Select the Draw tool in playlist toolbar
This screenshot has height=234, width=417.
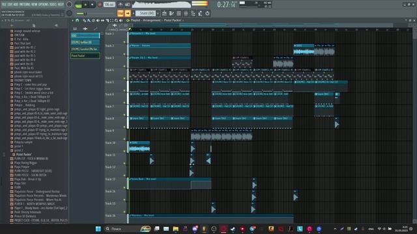(x=84, y=20)
